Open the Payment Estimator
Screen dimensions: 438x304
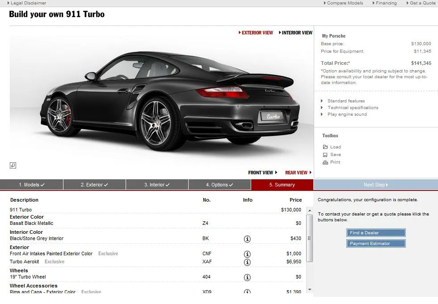[x=376, y=244]
